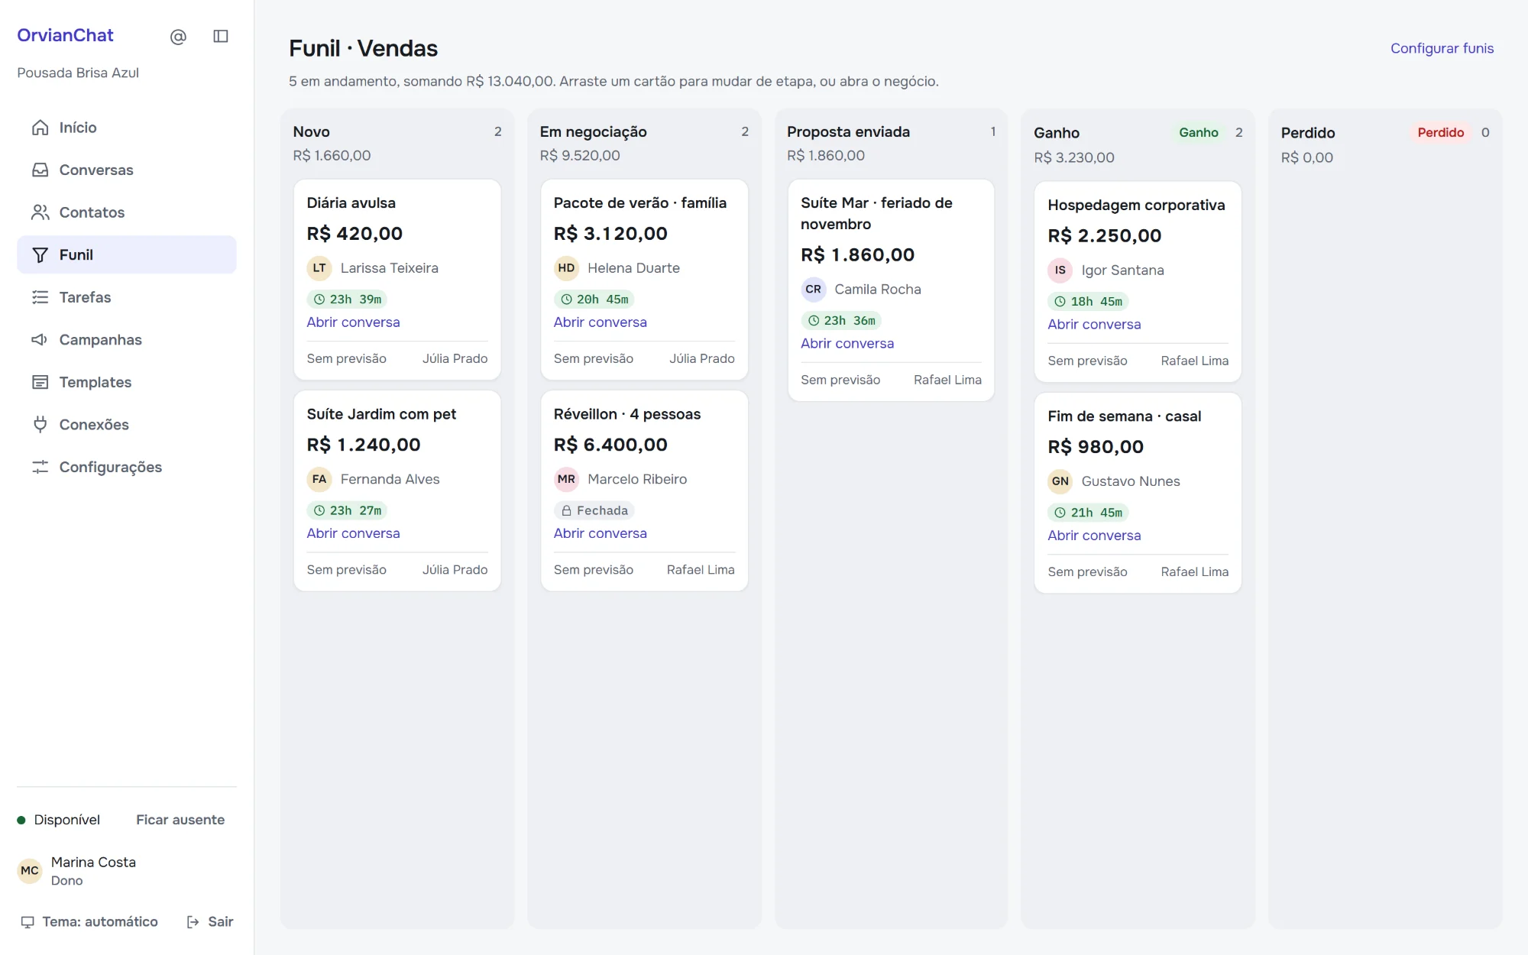Viewport: 1528px width, 955px height.
Task: Open Configurações in sidebar
Action: coord(127,467)
